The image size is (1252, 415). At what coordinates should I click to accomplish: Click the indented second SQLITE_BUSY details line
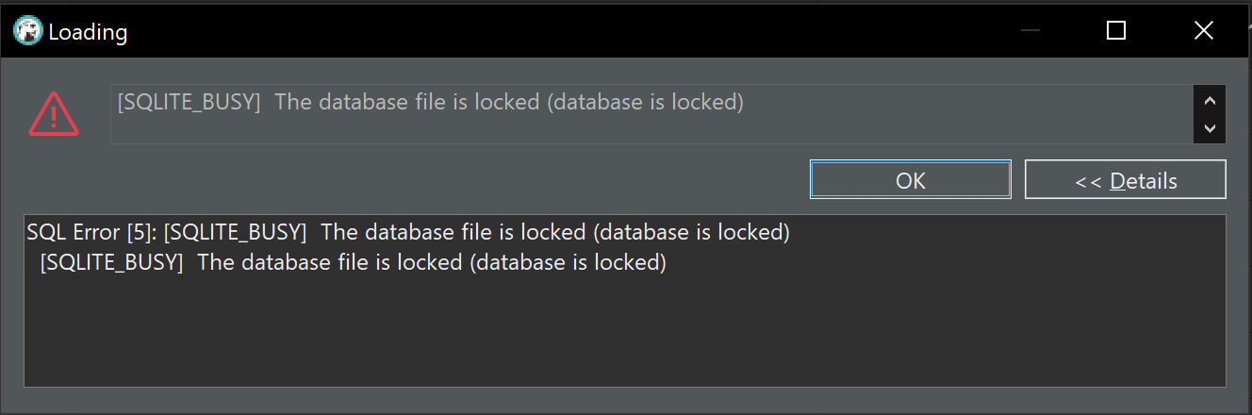coord(353,263)
